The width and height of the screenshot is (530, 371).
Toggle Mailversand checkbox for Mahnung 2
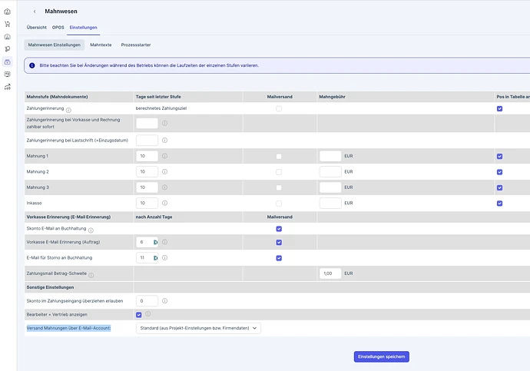(279, 172)
